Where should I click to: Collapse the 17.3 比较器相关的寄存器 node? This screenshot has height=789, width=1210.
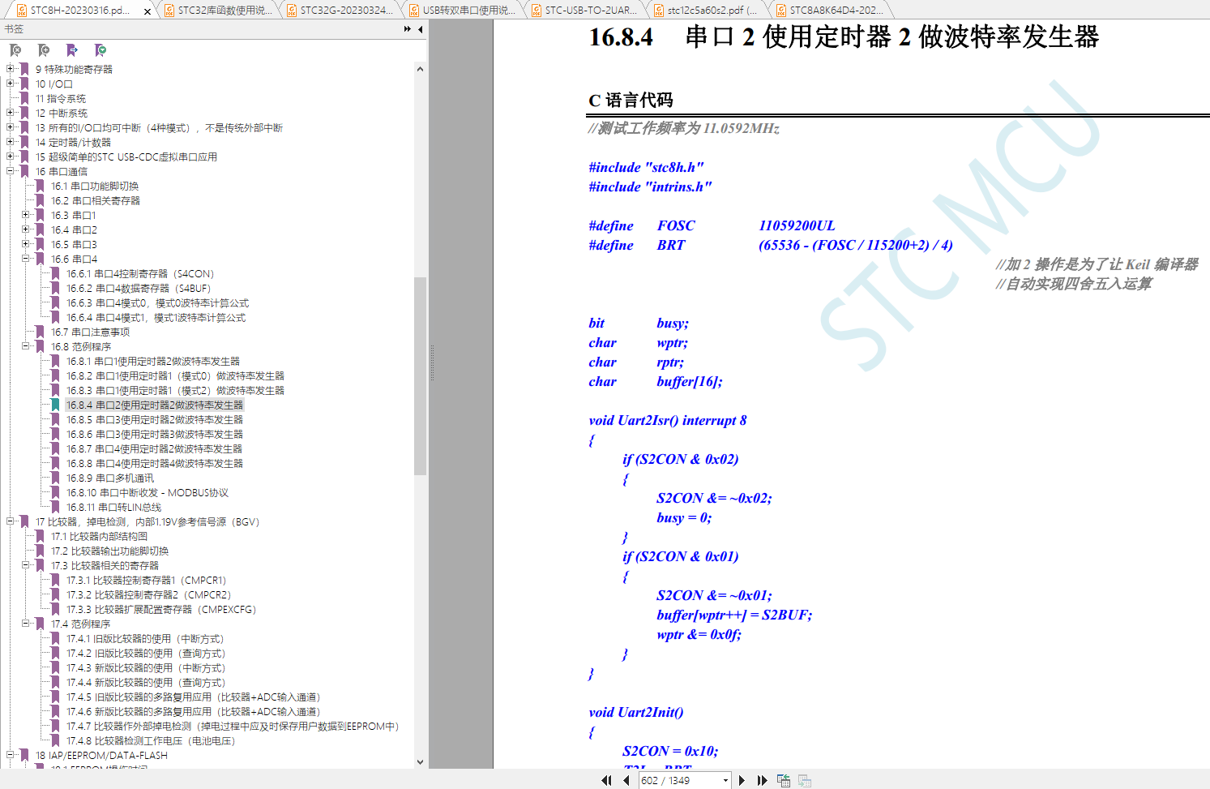[x=26, y=565]
